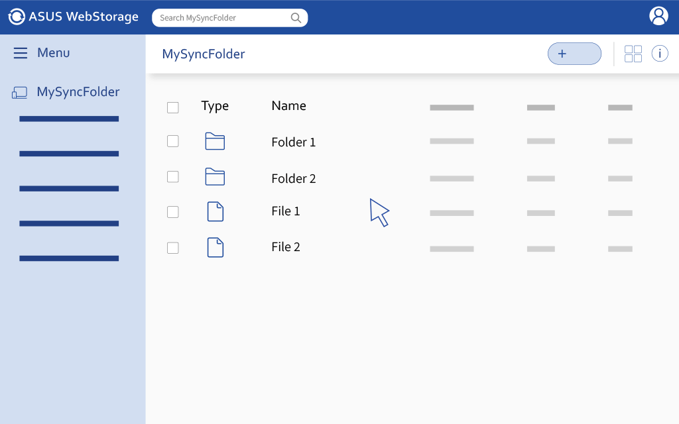The width and height of the screenshot is (679, 424).
Task: Open the user account profile icon
Action: point(658,17)
